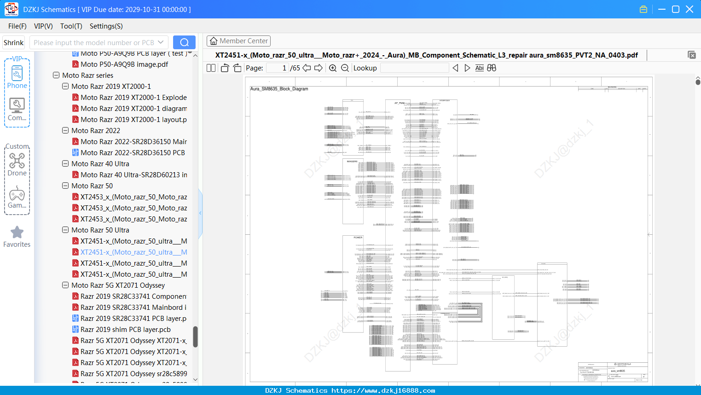Select the Phone category icon
701x395 pixels.
[17, 77]
